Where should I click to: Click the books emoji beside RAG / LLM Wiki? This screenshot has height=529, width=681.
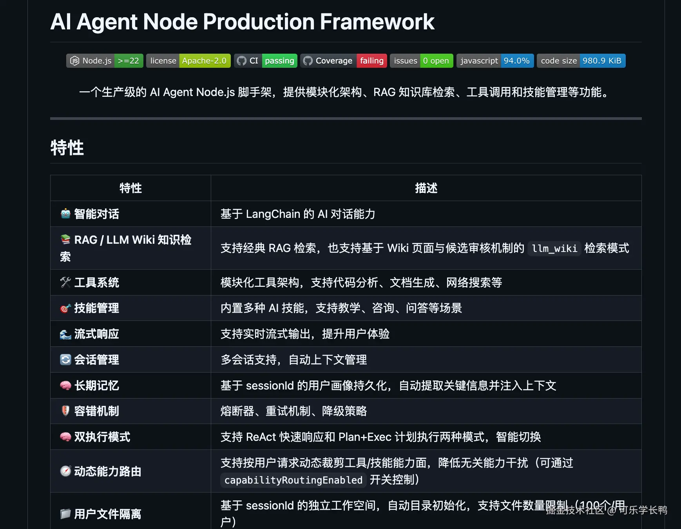pyautogui.click(x=65, y=239)
